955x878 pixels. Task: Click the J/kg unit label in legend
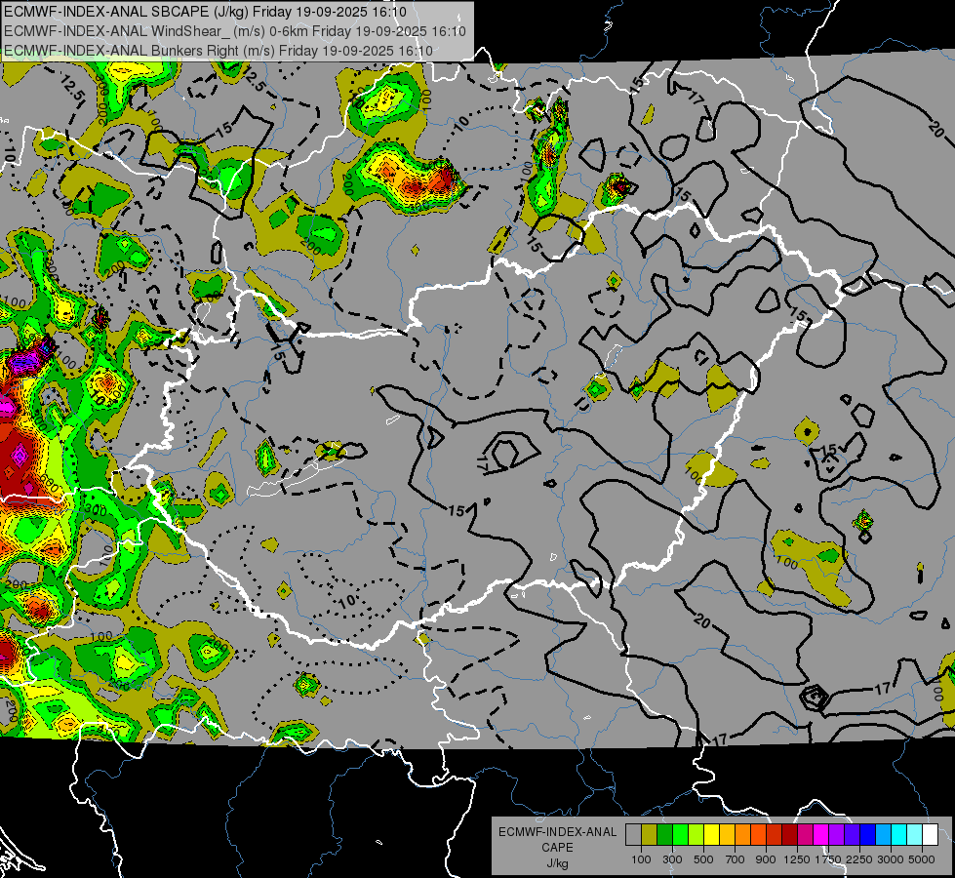(x=557, y=863)
